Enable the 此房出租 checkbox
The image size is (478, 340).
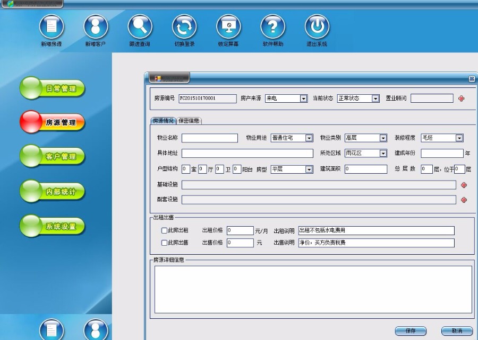(164, 231)
